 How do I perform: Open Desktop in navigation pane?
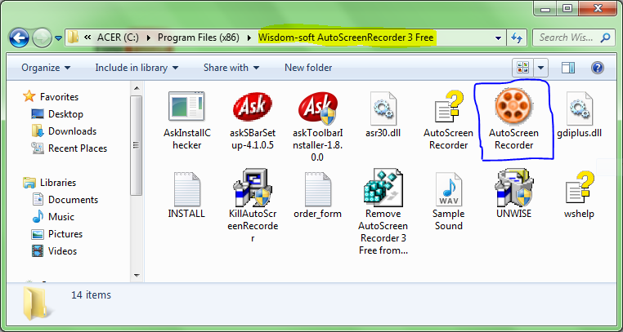point(65,114)
